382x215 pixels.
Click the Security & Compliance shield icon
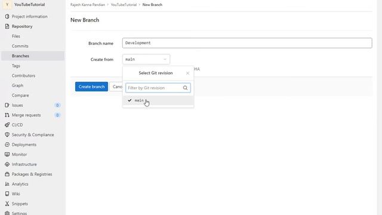click(7, 134)
